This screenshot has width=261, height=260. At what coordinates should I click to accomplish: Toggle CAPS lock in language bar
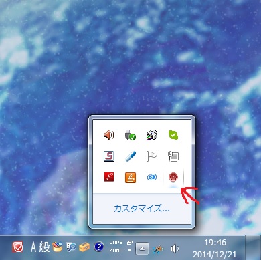tap(116, 243)
